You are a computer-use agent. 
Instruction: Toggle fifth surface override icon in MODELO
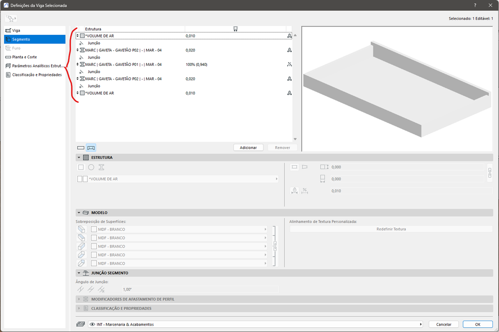tap(81, 263)
